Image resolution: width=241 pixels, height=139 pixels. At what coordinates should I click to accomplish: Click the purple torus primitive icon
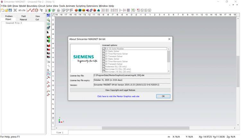[x=91, y=11]
